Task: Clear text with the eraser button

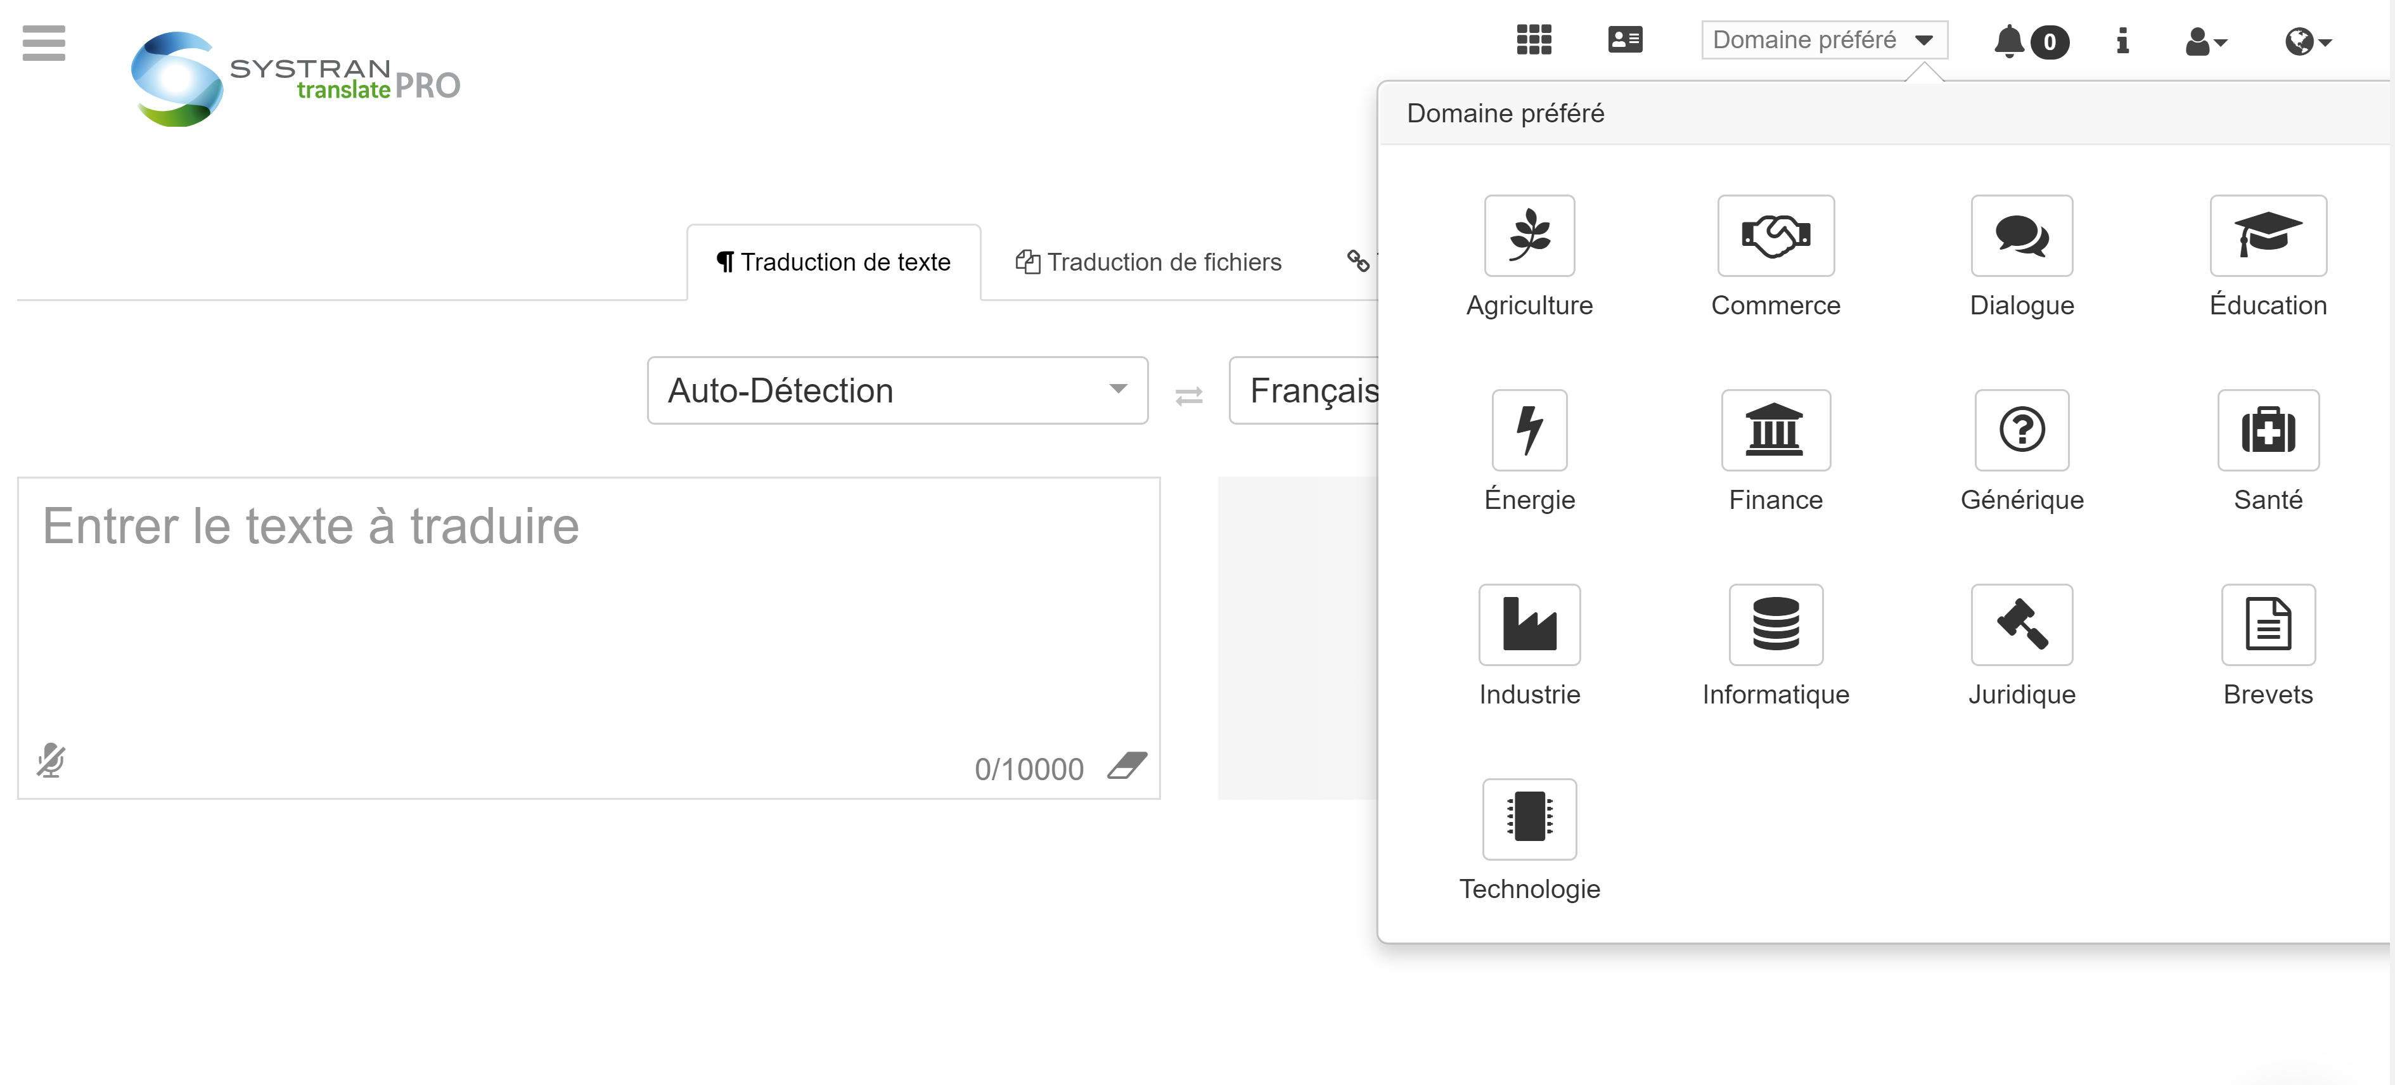Action: point(1127,766)
